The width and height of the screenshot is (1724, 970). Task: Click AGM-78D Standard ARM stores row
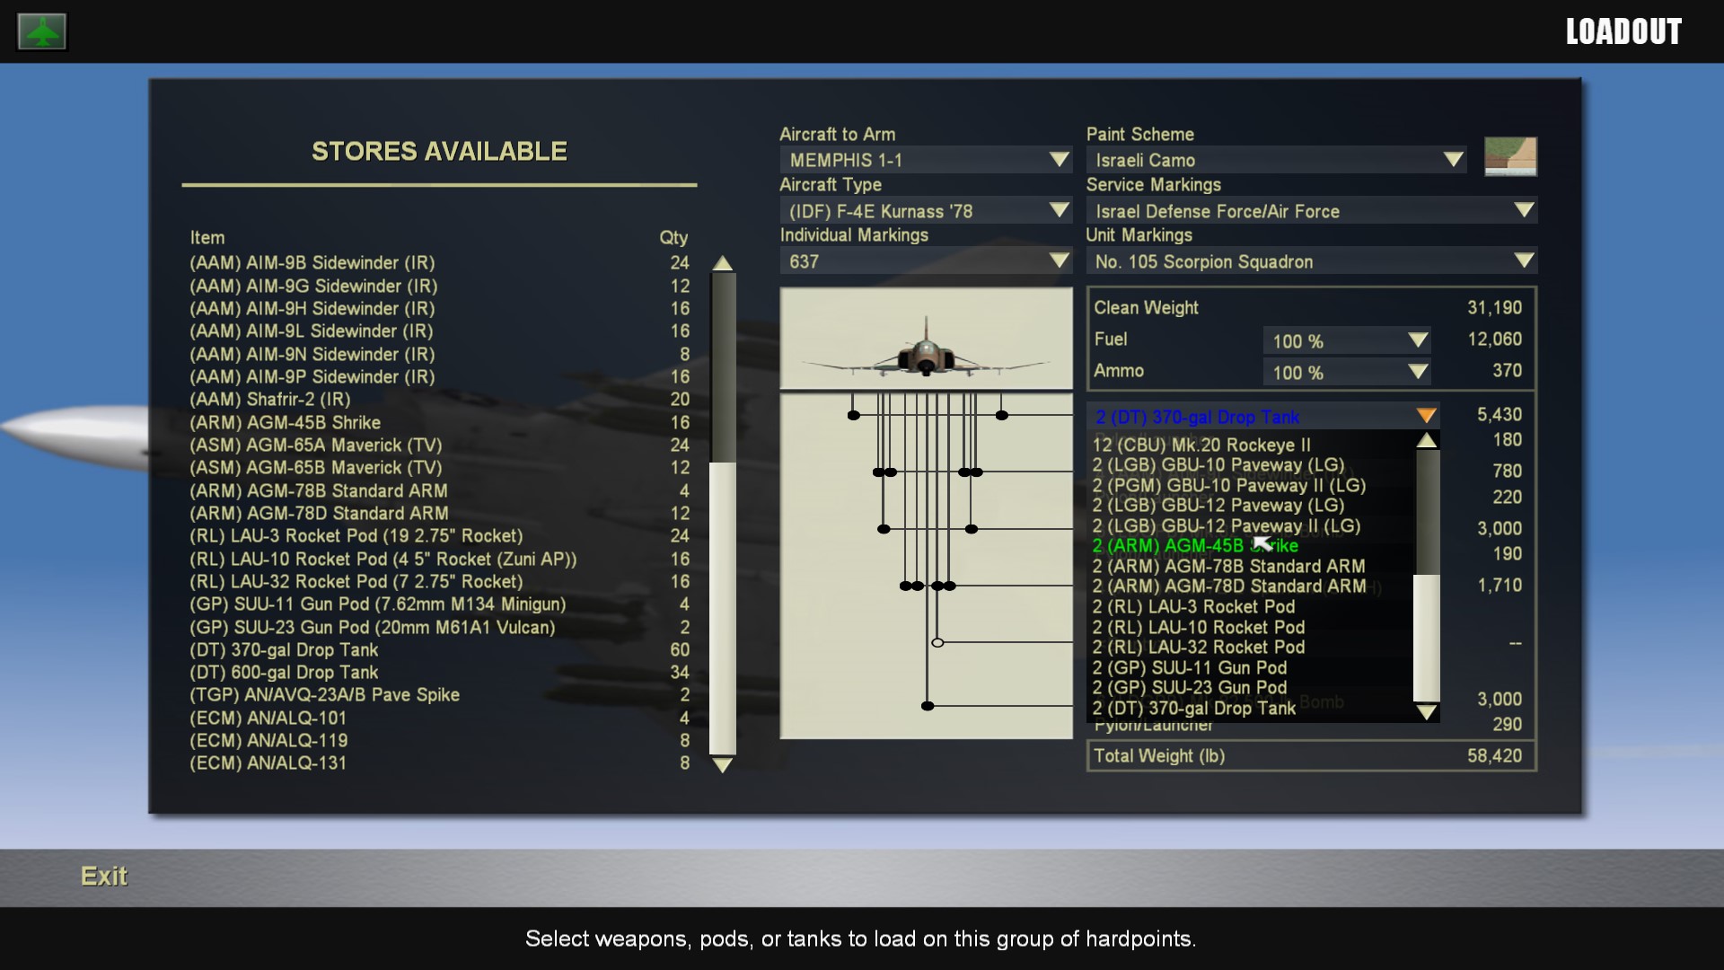pyautogui.click(x=439, y=514)
